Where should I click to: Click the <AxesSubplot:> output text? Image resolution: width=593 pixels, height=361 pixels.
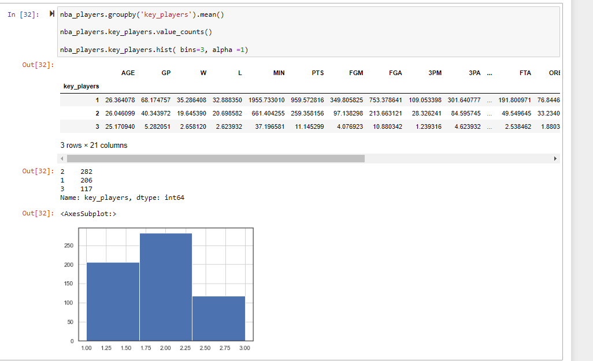pyautogui.click(x=88, y=214)
